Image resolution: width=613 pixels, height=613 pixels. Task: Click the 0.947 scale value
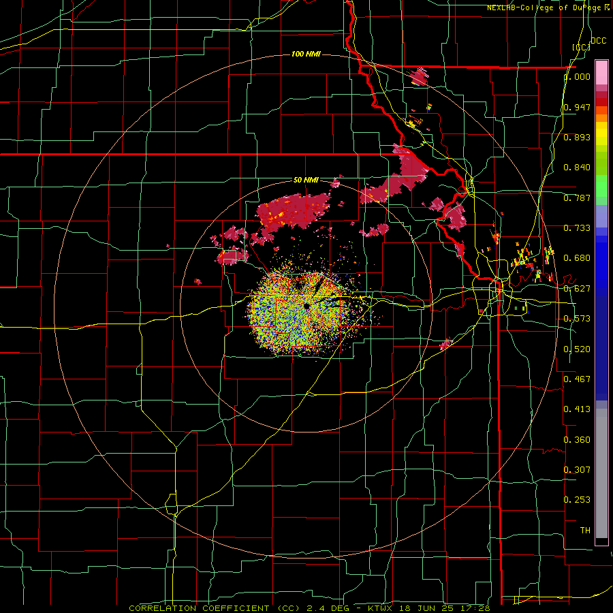pyautogui.click(x=577, y=107)
